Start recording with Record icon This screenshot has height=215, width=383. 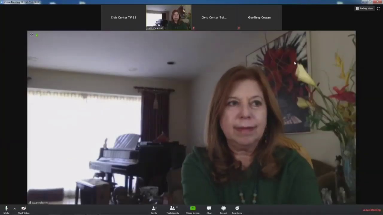[x=224, y=209]
